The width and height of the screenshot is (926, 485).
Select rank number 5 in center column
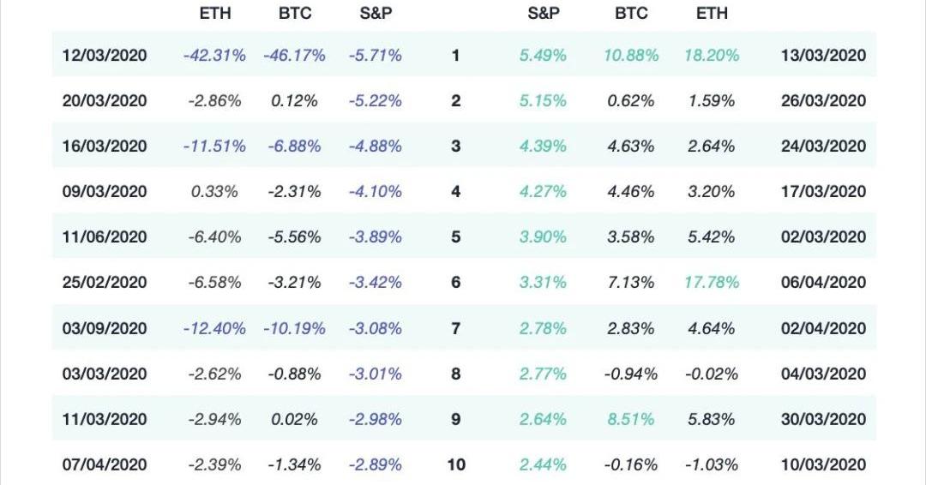coord(455,237)
